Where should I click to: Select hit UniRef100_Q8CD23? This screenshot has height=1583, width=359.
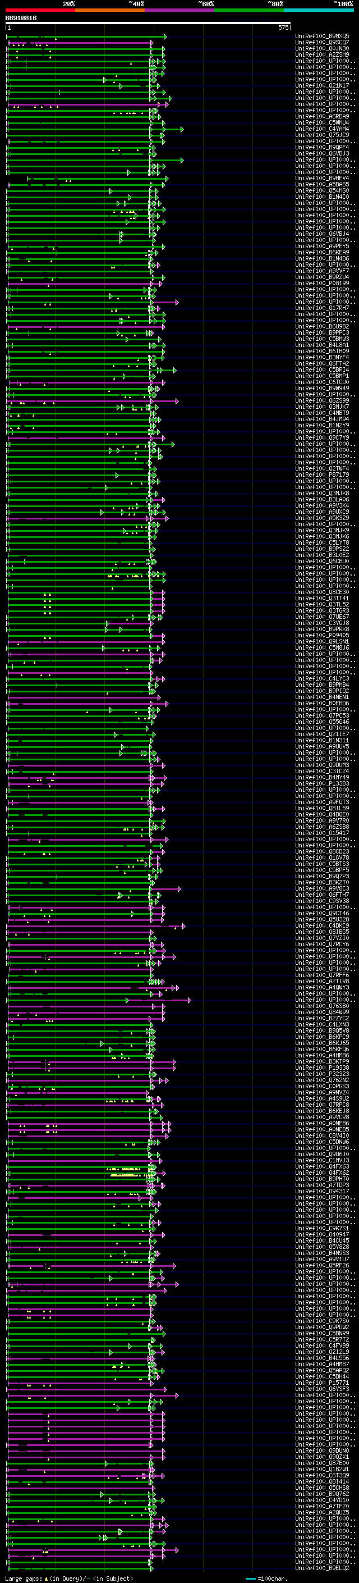322,852
